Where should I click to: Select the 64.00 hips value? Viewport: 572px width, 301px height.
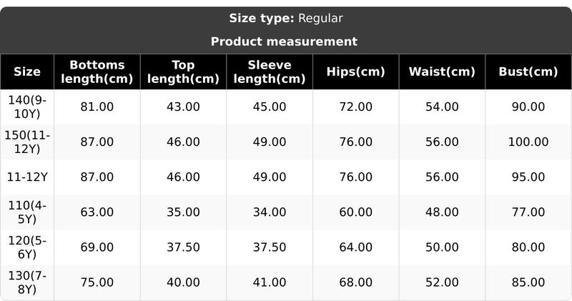click(x=355, y=247)
